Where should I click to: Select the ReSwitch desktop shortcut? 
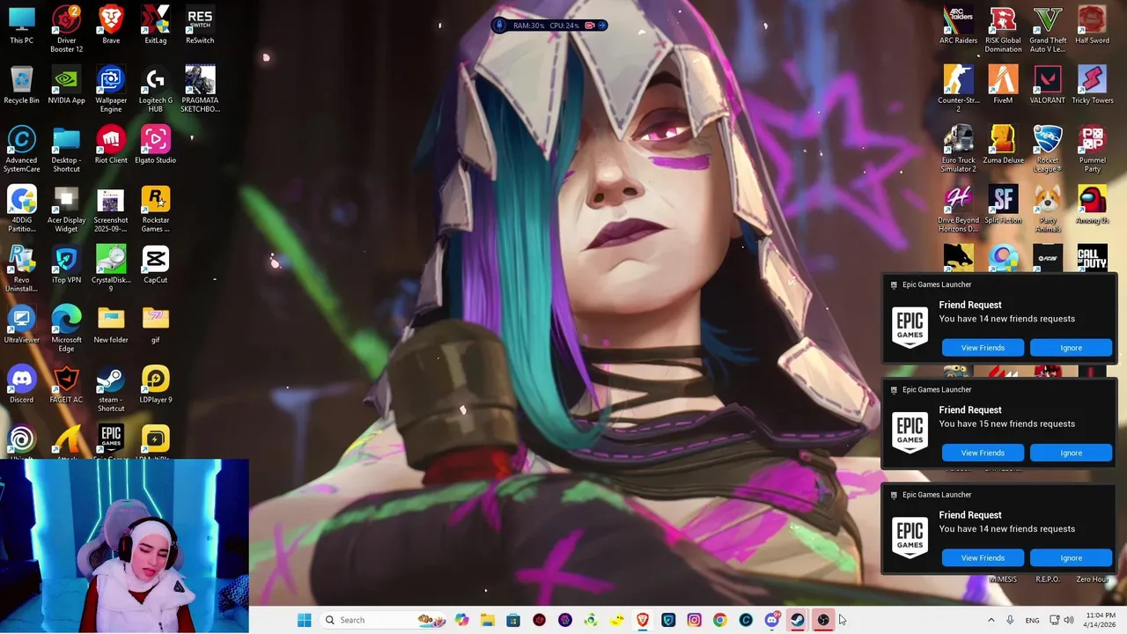tap(200, 26)
